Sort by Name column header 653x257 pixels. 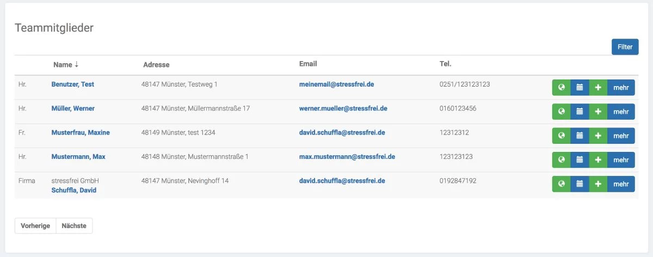coord(66,64)
